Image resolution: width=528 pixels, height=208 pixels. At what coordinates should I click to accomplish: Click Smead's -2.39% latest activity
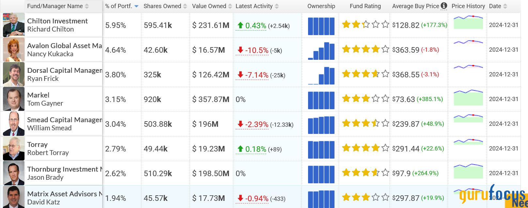[x=253, y=124]
